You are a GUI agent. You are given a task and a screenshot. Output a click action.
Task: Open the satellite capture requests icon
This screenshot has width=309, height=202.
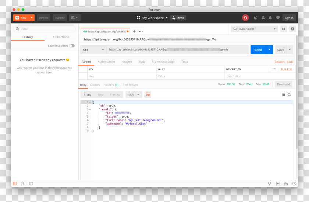(256, 18)
